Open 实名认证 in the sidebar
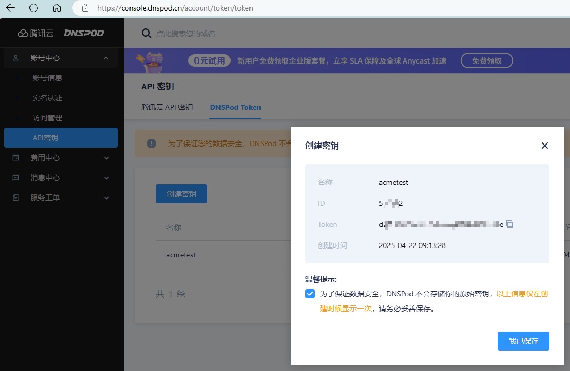Viewport: 570px width, 371px height. (x=47, y=98)
